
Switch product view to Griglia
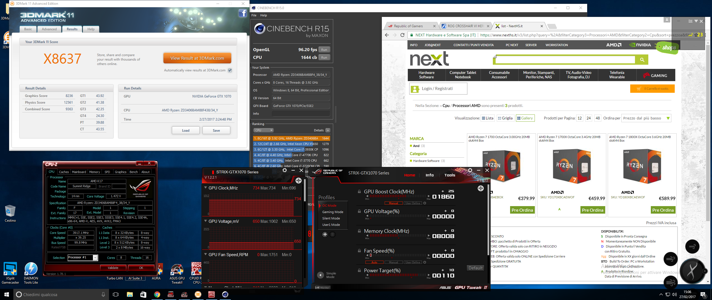(505, 118)
